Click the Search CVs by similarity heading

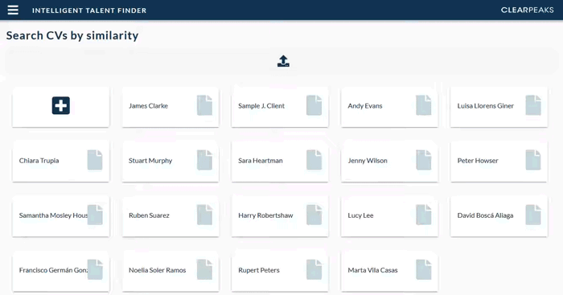pos(72,35)
